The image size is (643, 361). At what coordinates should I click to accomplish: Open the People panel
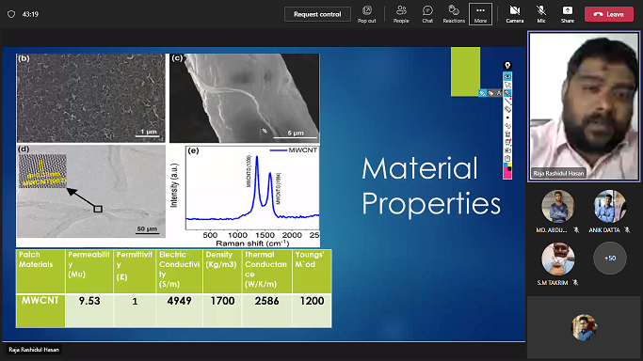(401, 14)
